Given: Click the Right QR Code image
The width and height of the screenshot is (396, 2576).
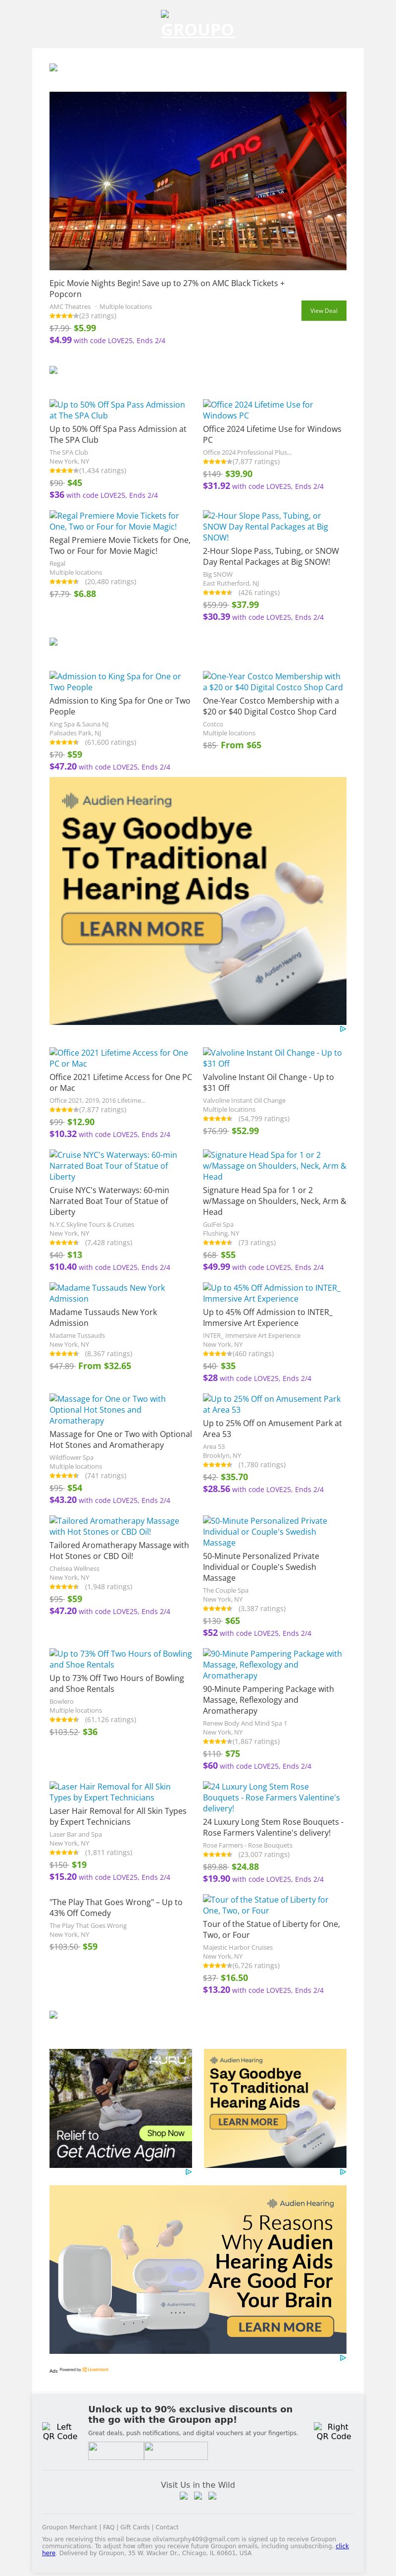Looking at the screenshot, I should pos(333,2431).
